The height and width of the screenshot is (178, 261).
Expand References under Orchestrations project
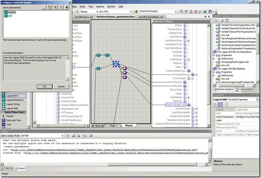(214, 59)
